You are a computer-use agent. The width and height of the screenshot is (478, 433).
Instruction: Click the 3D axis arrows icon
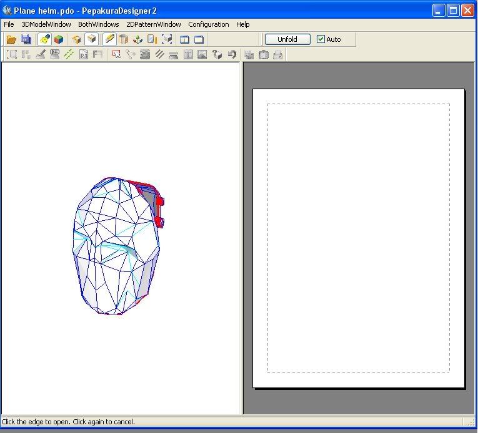point(138,39)
